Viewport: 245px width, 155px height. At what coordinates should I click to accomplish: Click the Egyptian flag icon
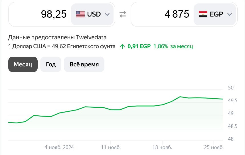coord(203,14)
